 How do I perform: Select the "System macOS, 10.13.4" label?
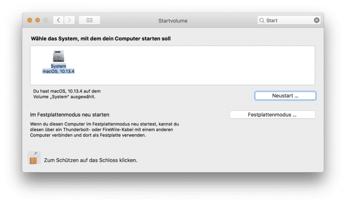tap(58, 69)
